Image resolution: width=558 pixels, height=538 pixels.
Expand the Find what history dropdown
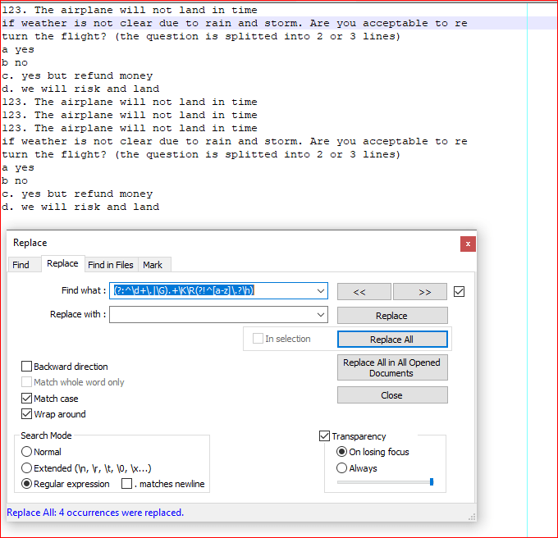pyautogui.click(x=321, y=291)
